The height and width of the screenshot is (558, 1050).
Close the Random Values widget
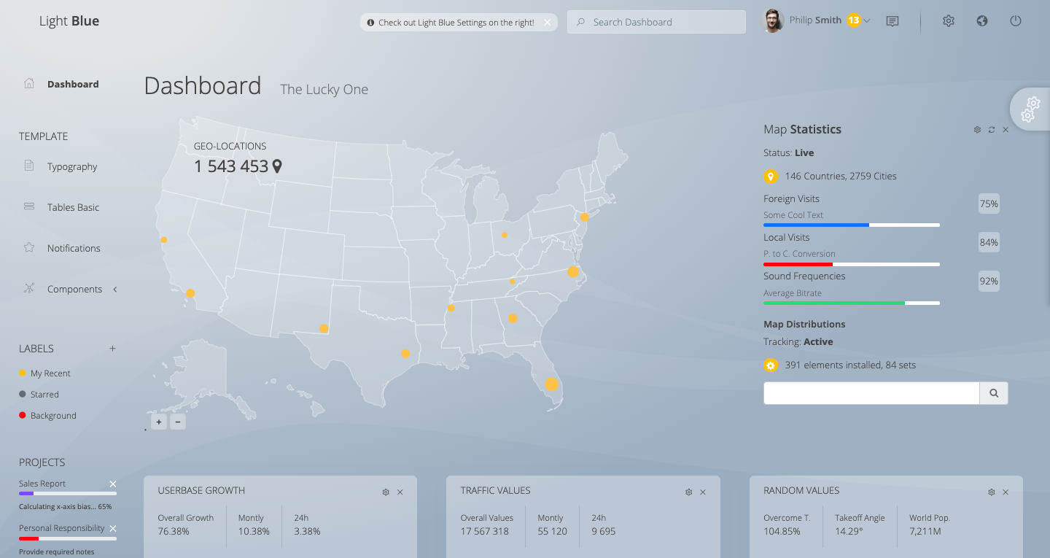(1006, 492)
